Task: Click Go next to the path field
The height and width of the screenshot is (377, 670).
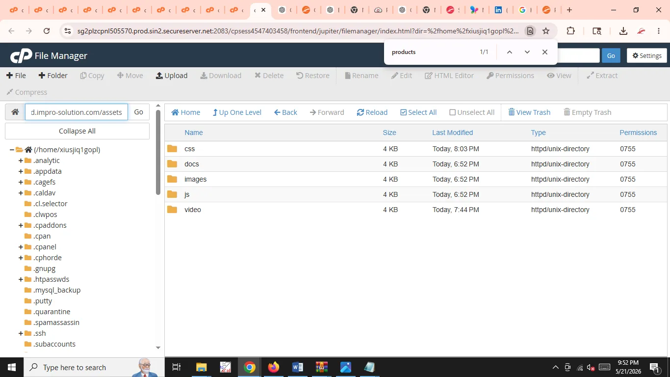Action: coord(139,112)
